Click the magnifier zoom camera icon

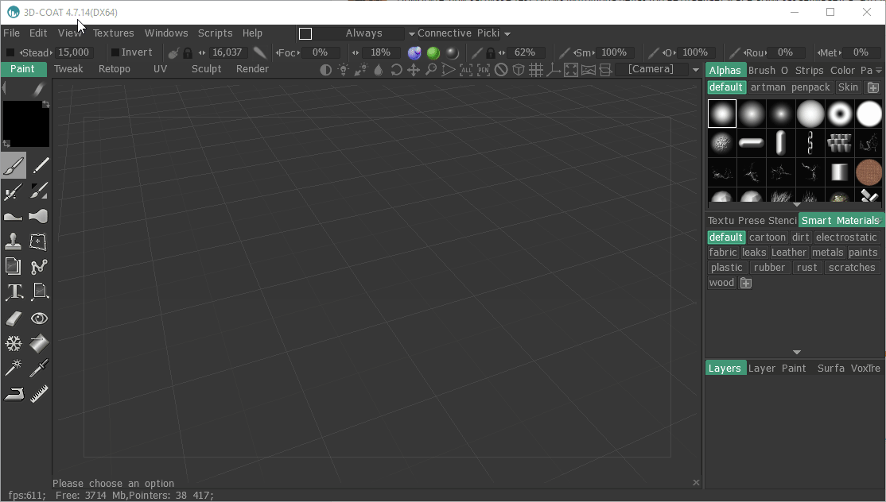pos(431,69)
